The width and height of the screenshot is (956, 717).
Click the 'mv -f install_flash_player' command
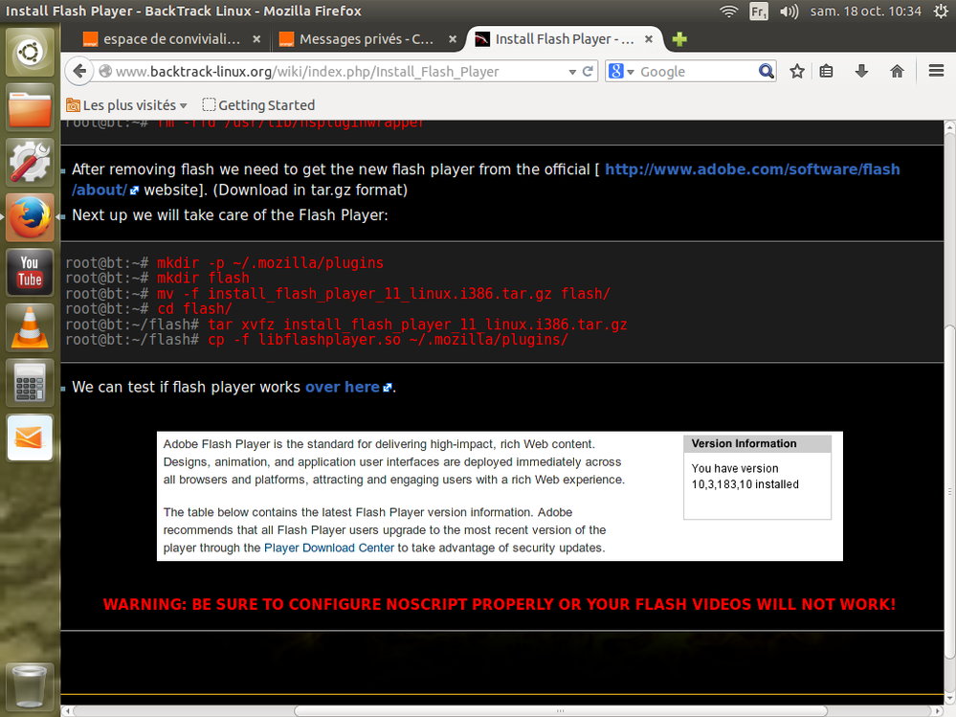384,293
